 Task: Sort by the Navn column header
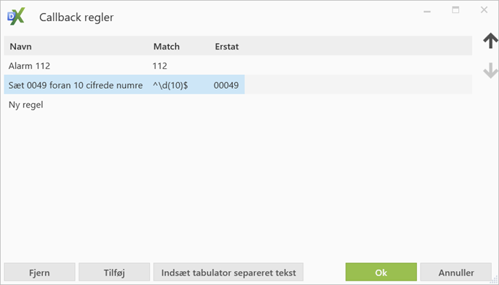(20, 47)
